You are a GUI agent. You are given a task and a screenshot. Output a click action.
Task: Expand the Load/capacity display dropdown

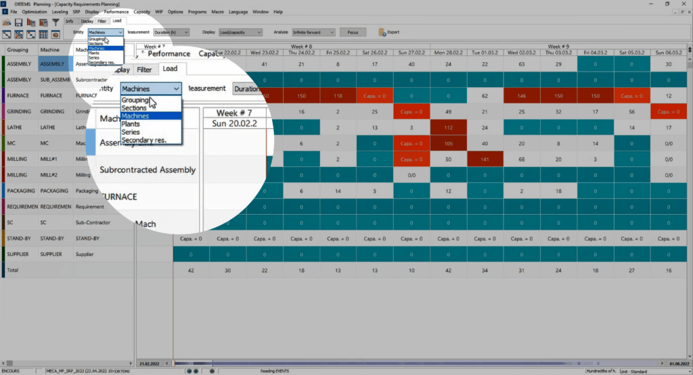[241, 32]
